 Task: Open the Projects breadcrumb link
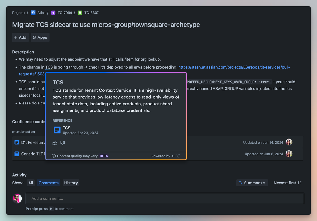(19, 13)
